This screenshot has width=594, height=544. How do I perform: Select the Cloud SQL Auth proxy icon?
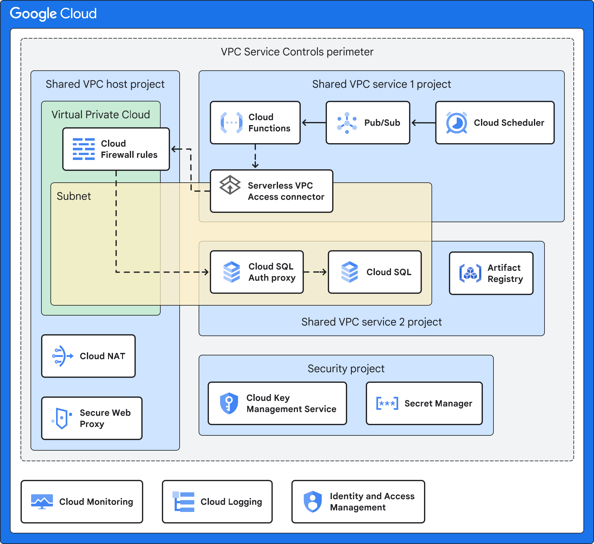(232, 272)
